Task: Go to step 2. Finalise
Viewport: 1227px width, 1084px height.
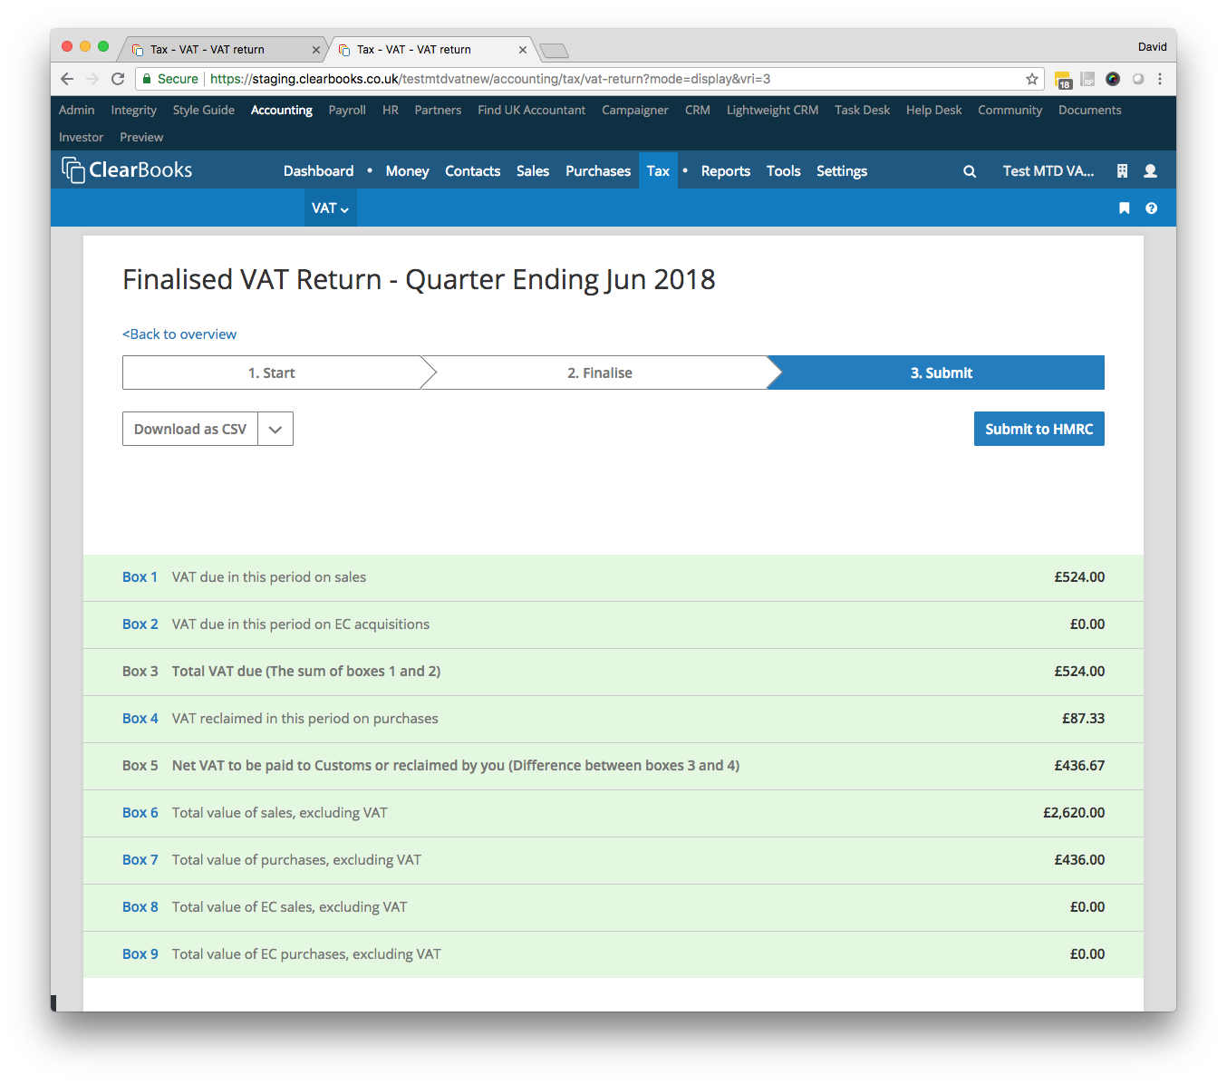Action: (x=600, y=373)
